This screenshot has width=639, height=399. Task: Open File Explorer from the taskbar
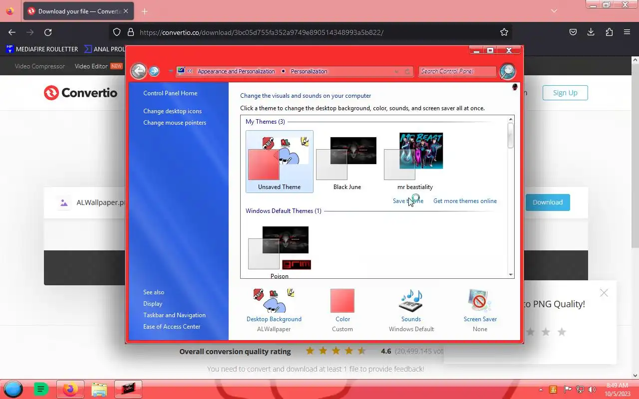coord(99,390)
